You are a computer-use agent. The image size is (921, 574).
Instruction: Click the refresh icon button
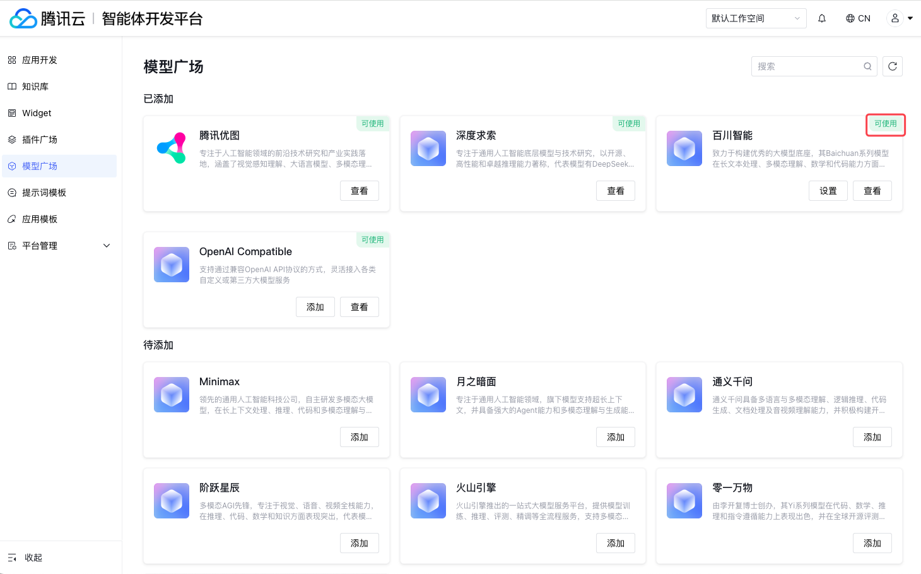pyautogui.click(x=893, y=66)
